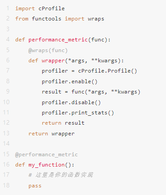This screenshot has width=166, height=195.
Task: Click the 'performance_metric' function definition name
Action: (x=58, y=40)
